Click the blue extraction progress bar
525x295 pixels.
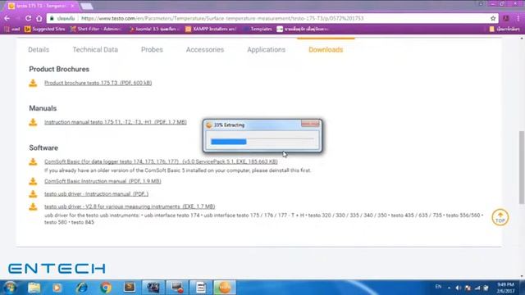pos(229,142)
